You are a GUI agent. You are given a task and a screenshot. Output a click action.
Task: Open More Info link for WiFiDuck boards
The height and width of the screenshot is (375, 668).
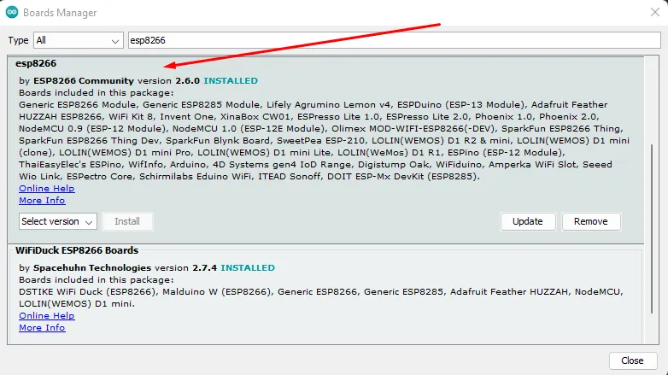tap(42, 328)
